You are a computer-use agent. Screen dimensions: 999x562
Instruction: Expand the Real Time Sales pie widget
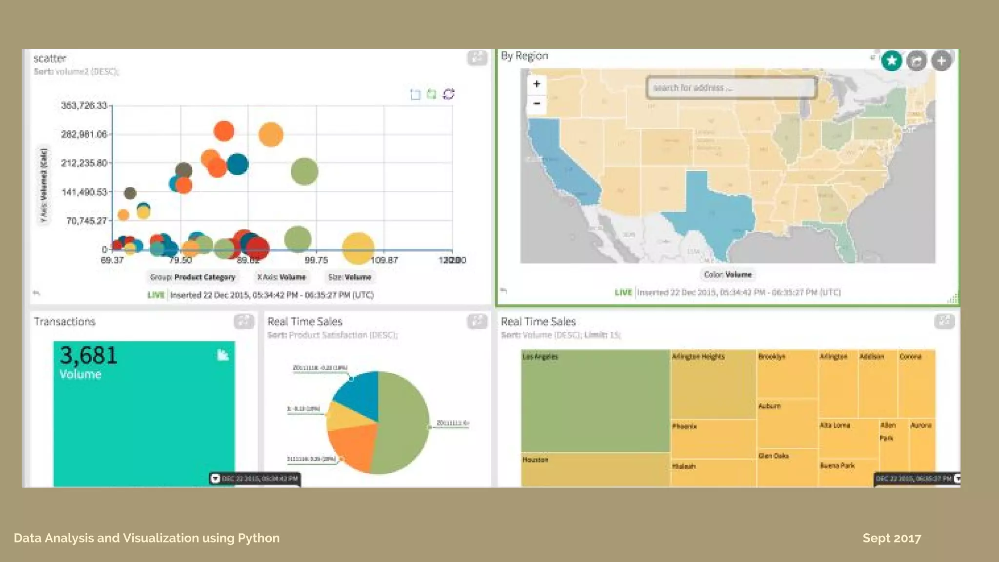[477, 321]
